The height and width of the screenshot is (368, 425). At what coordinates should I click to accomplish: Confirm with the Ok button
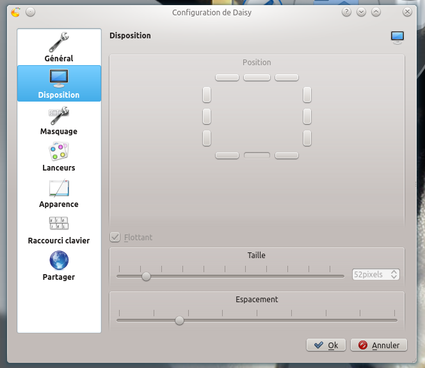click(x=326, y=345)
